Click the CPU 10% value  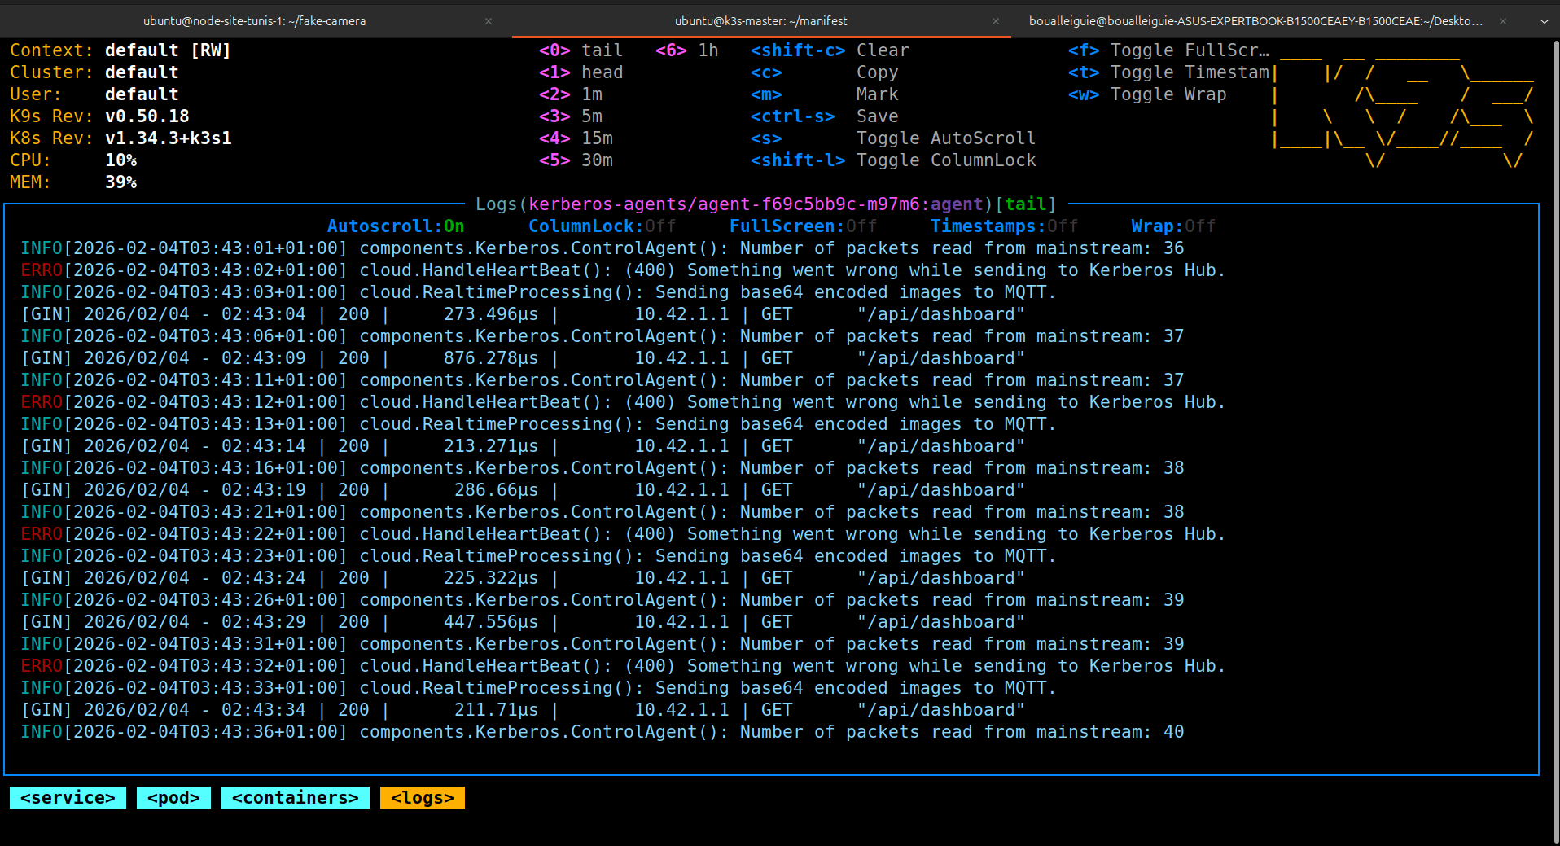coord(121,160)
